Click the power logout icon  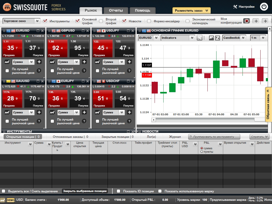point(264,7)
